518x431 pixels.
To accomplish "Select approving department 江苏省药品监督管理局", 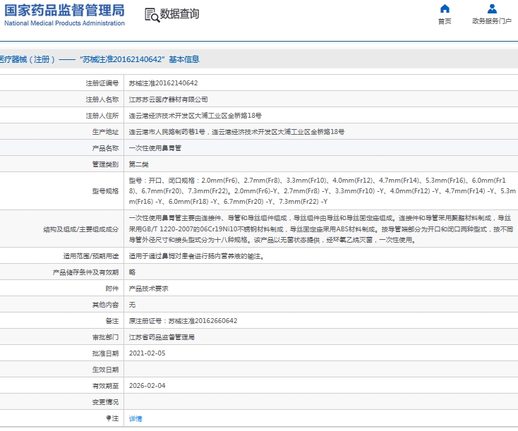I will tap(162, 337).
